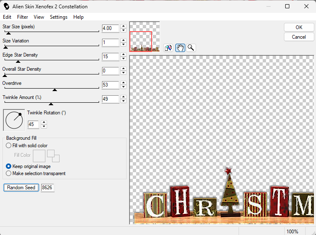Click the Christmas blocks preview image
316x235 pixels.
[221, 140]
